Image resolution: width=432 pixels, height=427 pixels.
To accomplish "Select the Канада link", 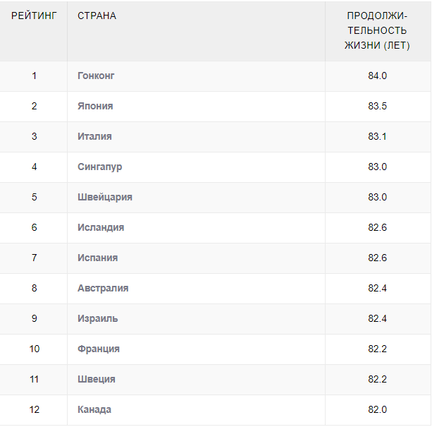I will [x=94, y=409].
